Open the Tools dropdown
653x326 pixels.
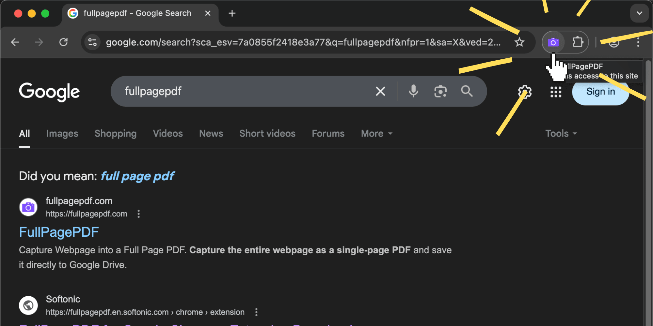(561, 134)
